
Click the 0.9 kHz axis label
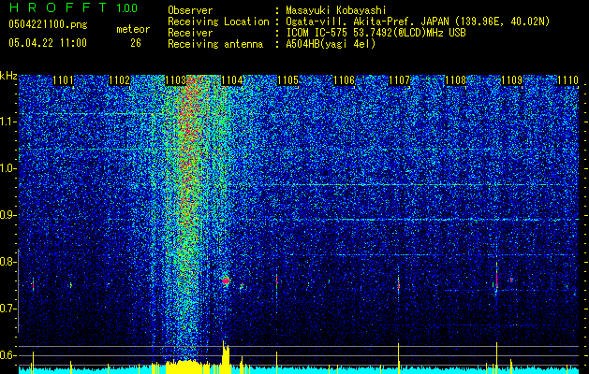[8, 215]
